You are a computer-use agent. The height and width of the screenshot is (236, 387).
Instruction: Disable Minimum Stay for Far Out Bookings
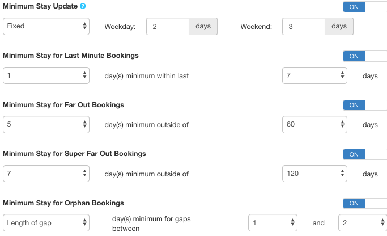point(364,105)
